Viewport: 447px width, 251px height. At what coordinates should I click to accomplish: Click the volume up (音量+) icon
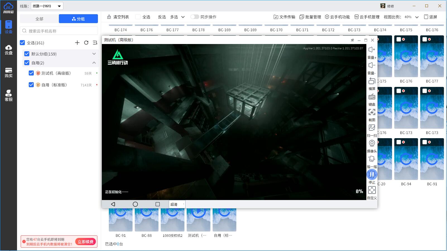pos(372,50)
